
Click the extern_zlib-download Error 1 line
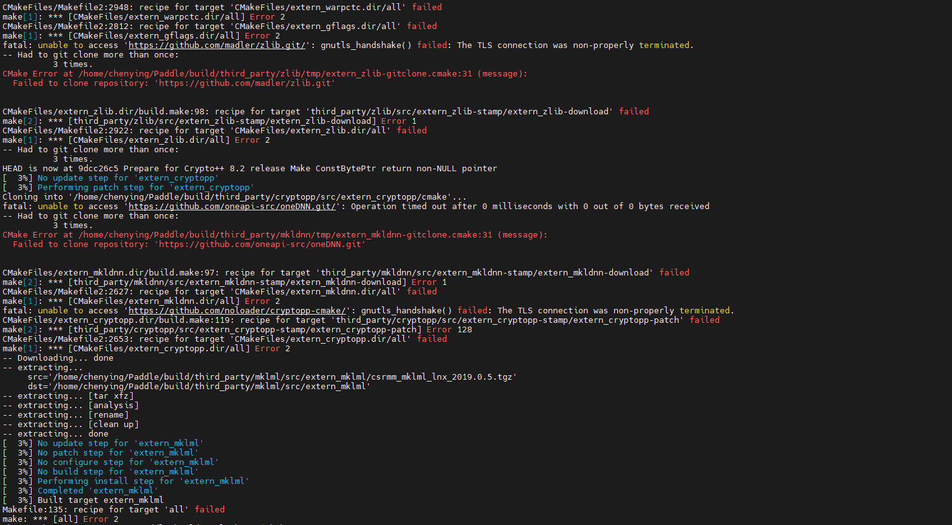click(210, 121)
